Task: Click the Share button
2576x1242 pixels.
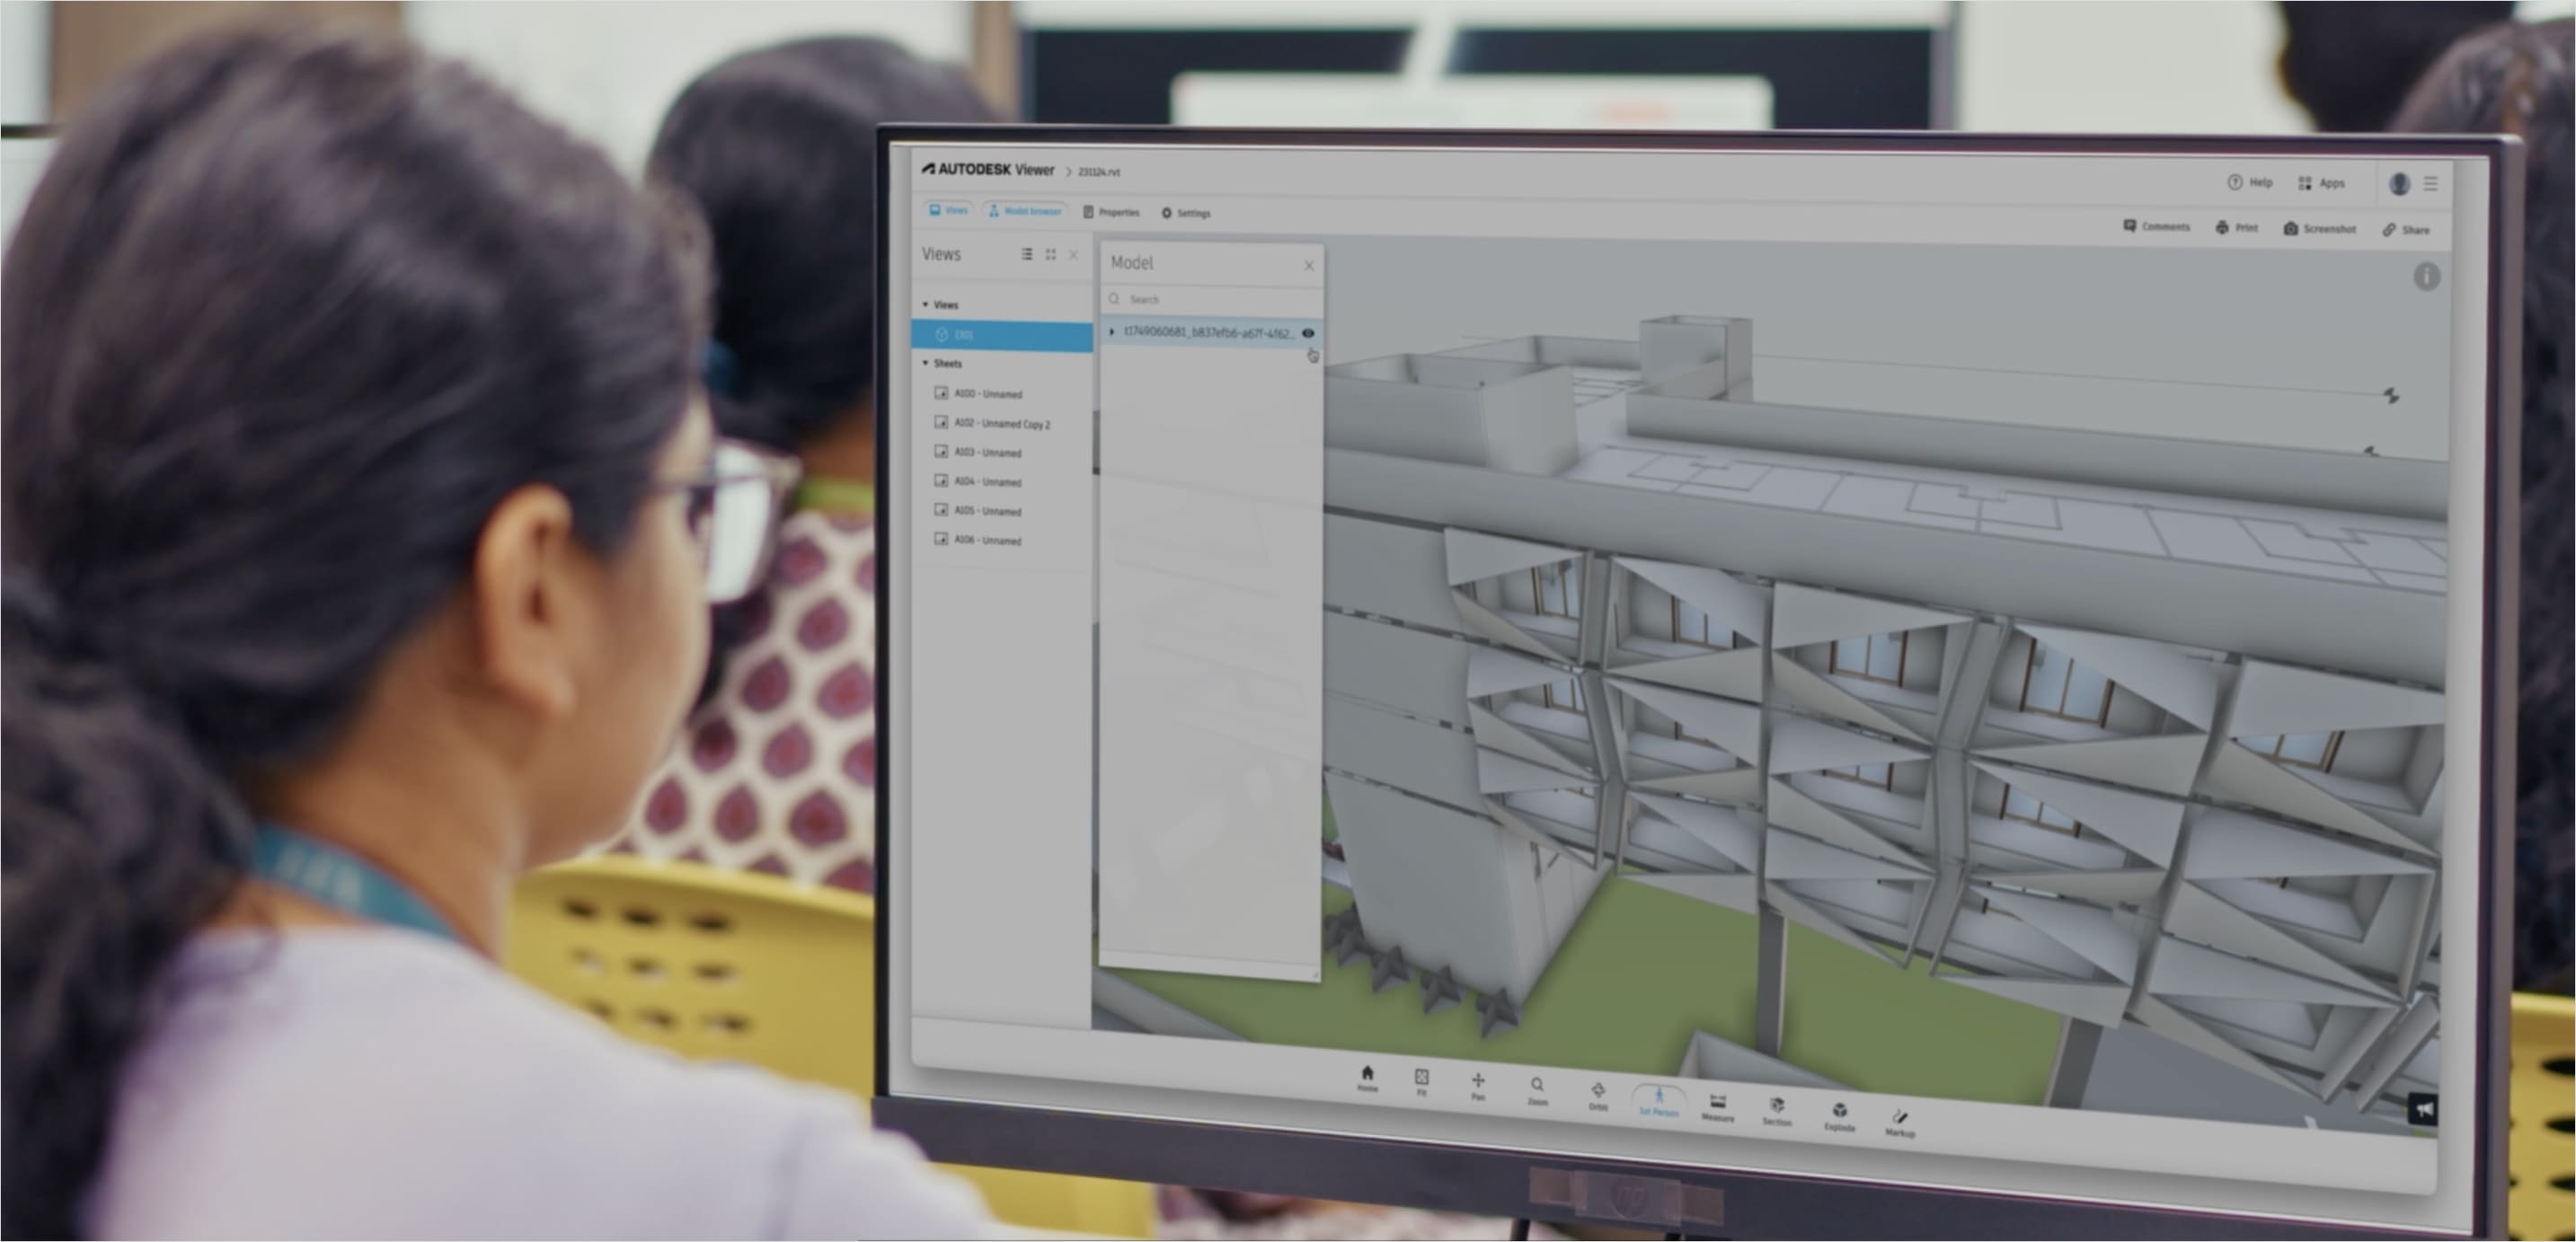Action: click(2406, 230)
